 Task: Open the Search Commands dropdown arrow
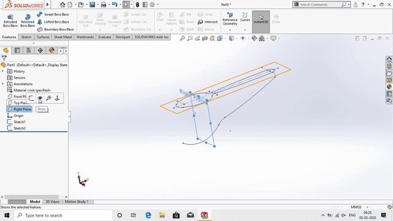coord(349,4)
